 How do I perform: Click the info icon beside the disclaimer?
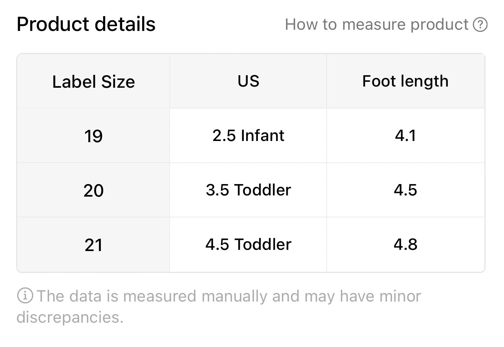[x=24, y=296]
